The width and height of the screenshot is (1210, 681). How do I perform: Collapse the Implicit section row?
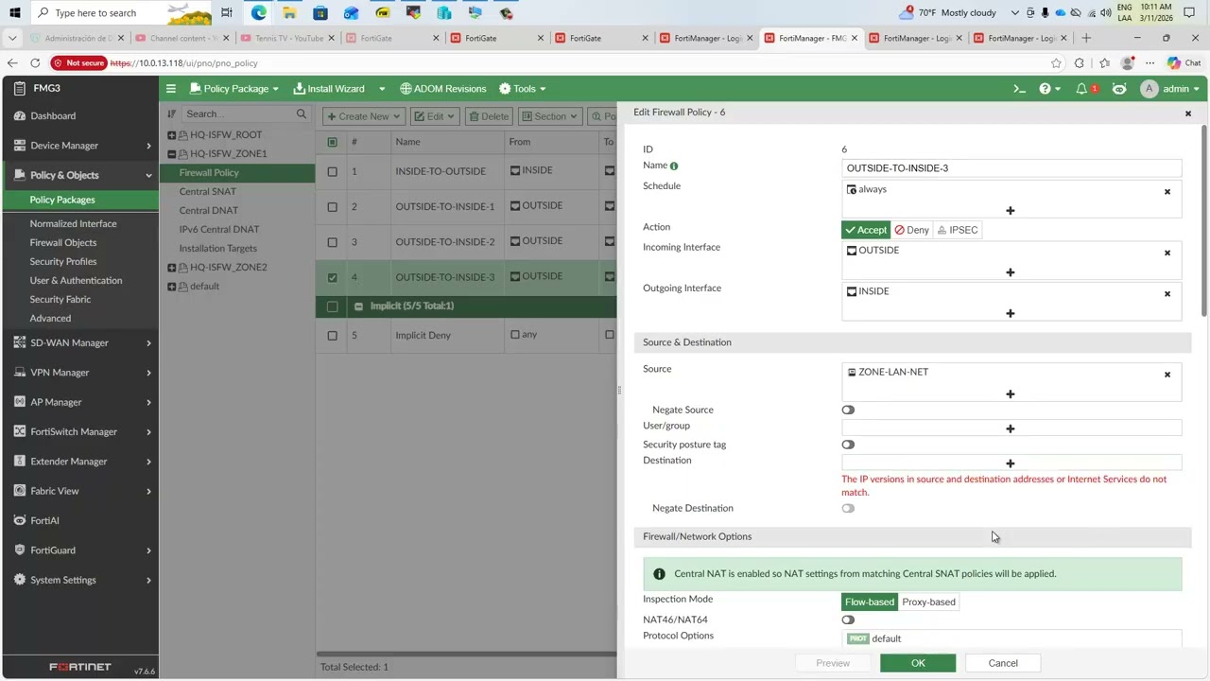(x=358, y=306)
